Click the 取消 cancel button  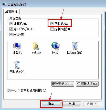pos(72,104)
